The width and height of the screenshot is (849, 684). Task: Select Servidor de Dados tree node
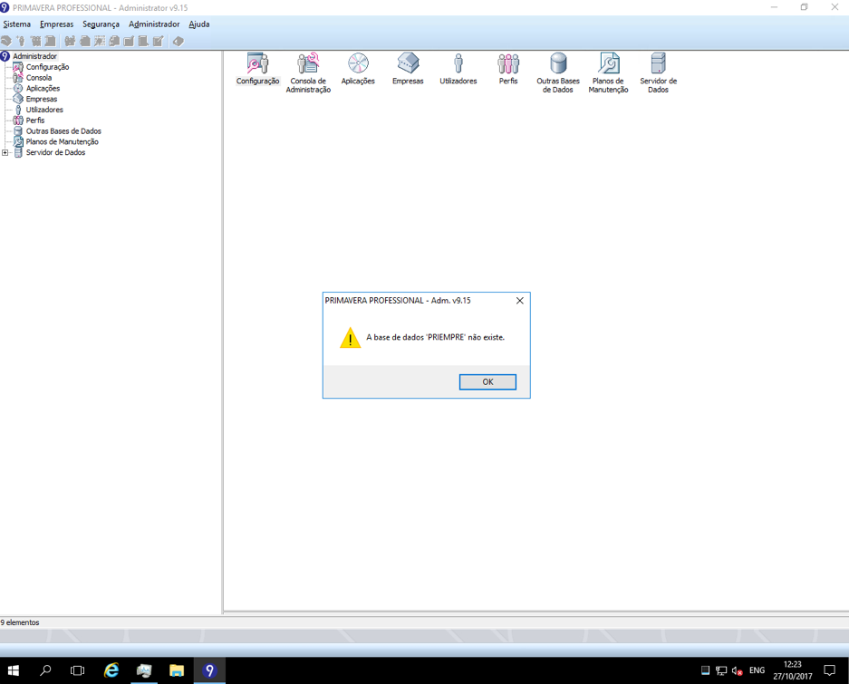[55, 153]
